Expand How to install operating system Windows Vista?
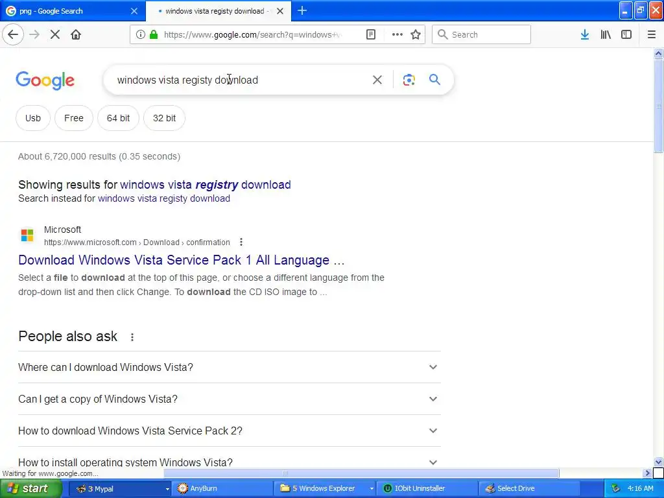Viewport: 664px width, 498px height. click(x=229, y=461)
